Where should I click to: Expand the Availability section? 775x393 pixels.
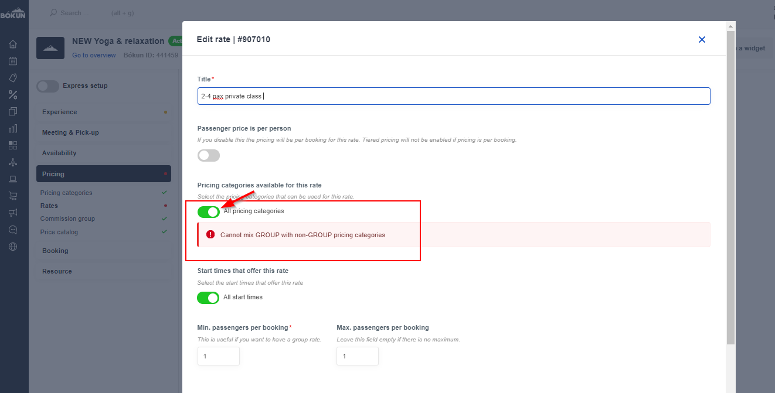coord(104,153)
